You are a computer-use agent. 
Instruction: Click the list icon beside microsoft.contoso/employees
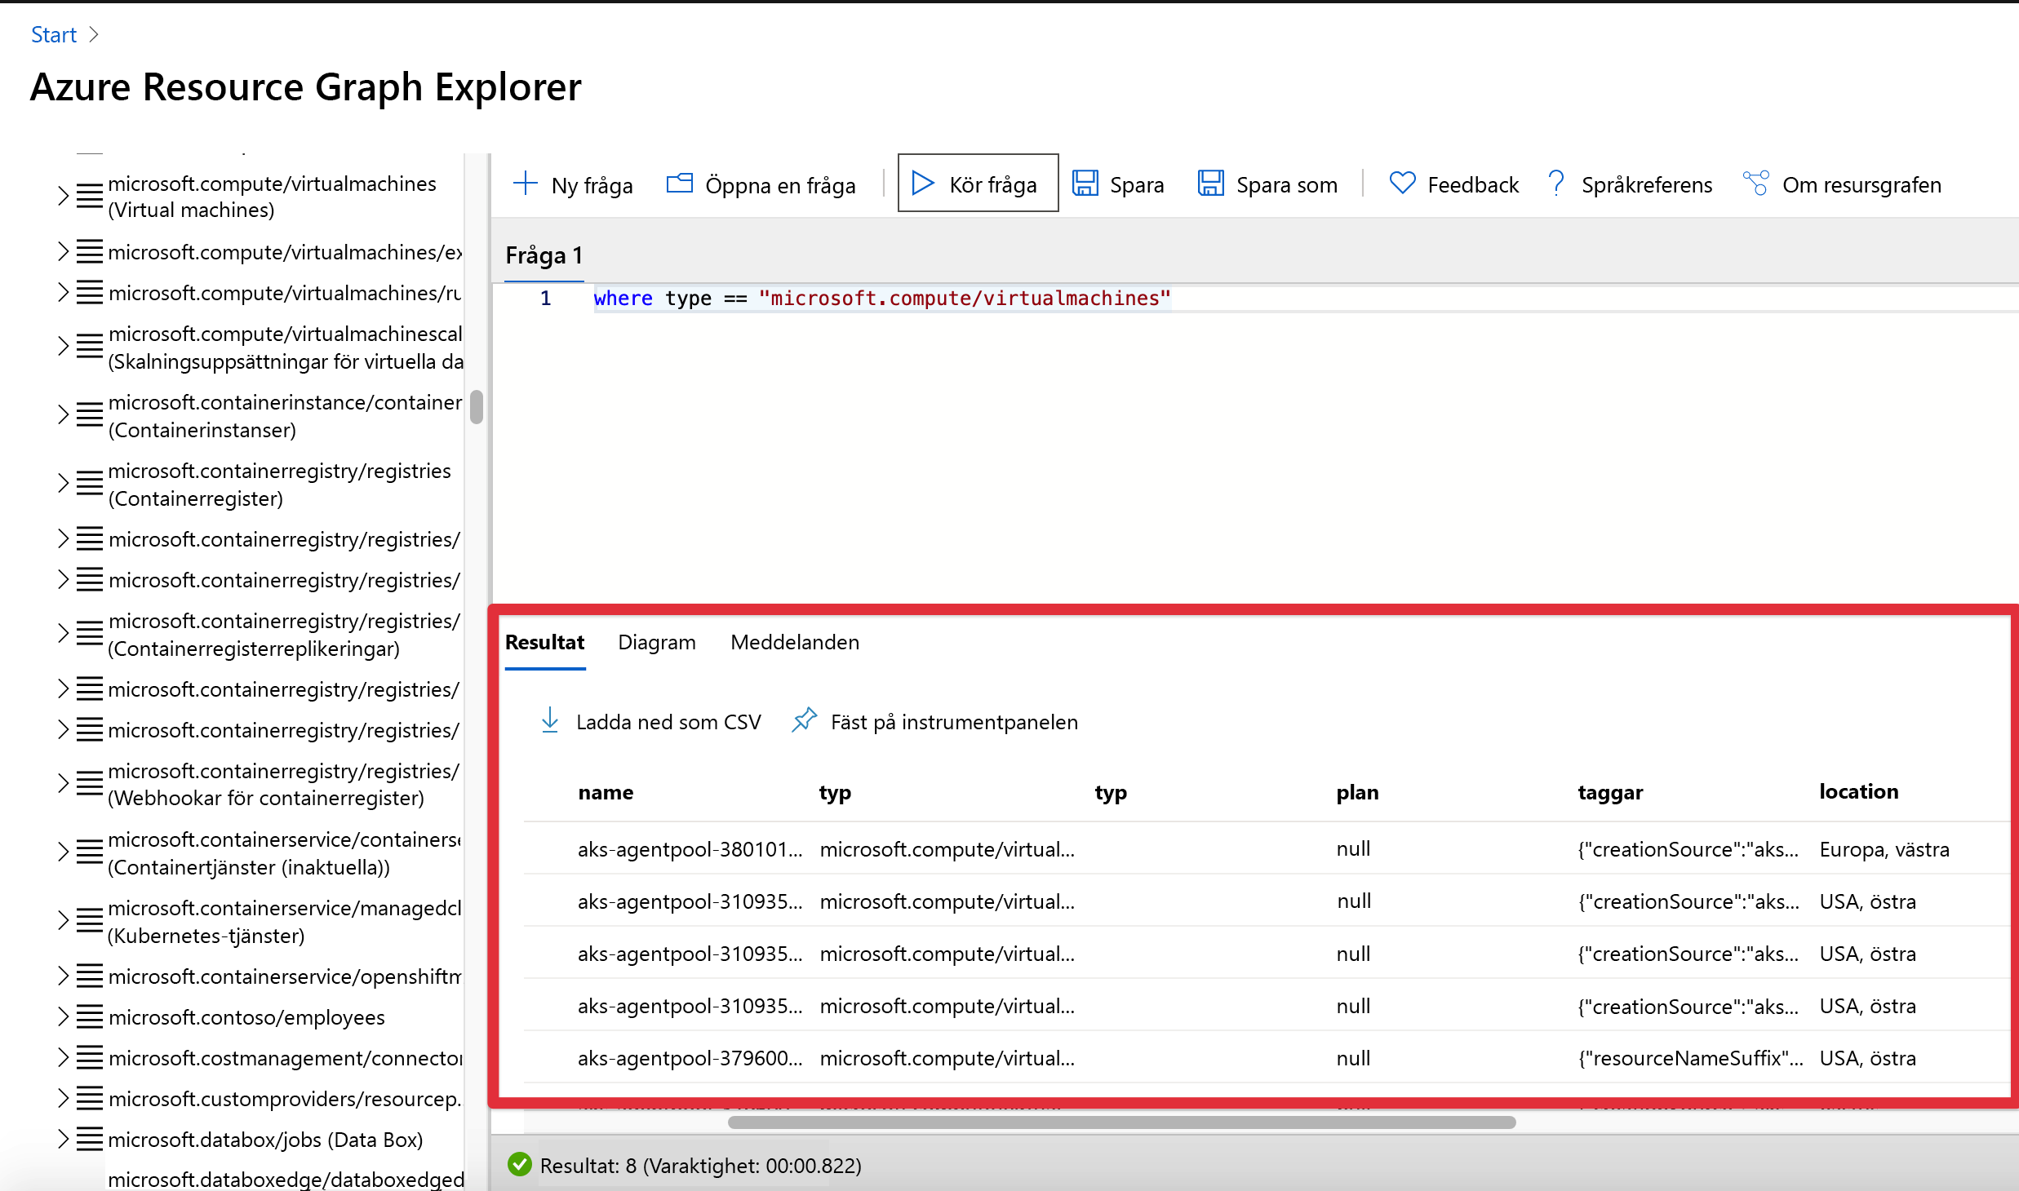(x=90, y=1017)
